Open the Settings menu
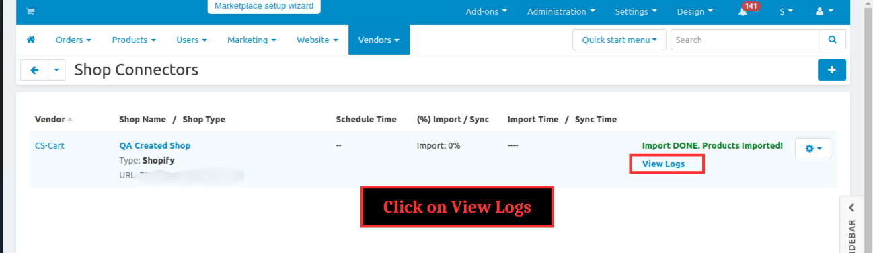The image size is (873, 253). pos(636,11)
